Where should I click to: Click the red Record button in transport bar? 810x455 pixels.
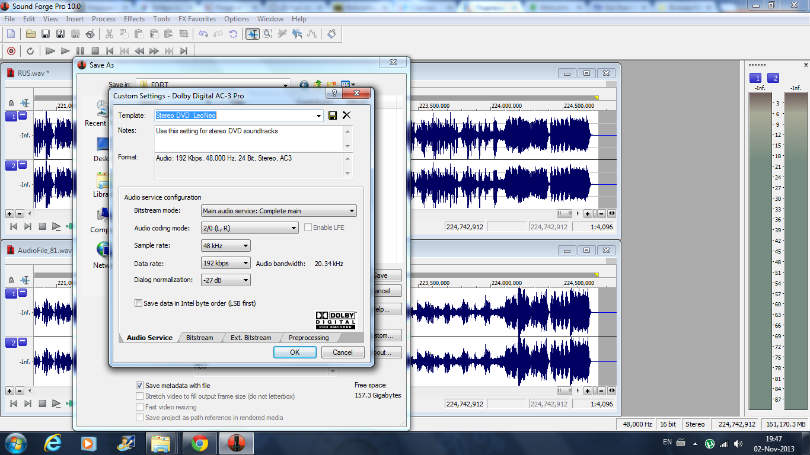(x=11, y=51)
